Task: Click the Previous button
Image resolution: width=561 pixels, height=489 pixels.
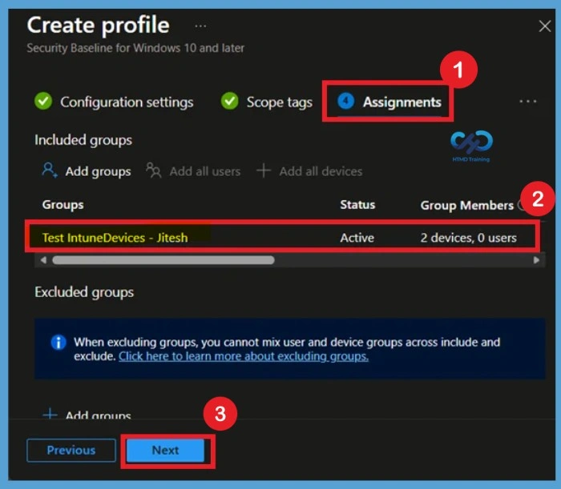Action: pyautogui.click(x=71, y=450)
